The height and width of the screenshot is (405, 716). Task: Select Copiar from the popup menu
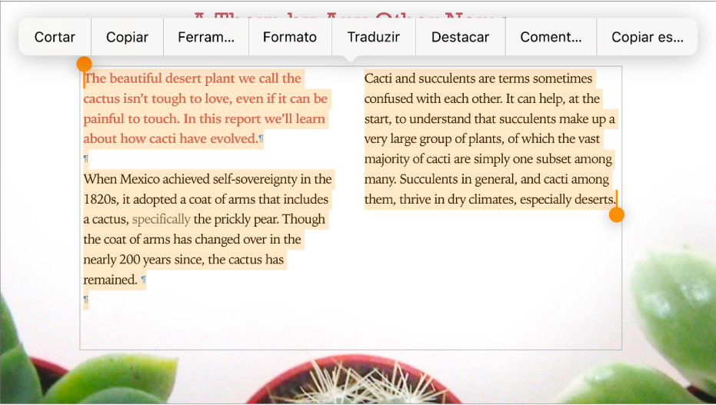[x=127, y=37]
